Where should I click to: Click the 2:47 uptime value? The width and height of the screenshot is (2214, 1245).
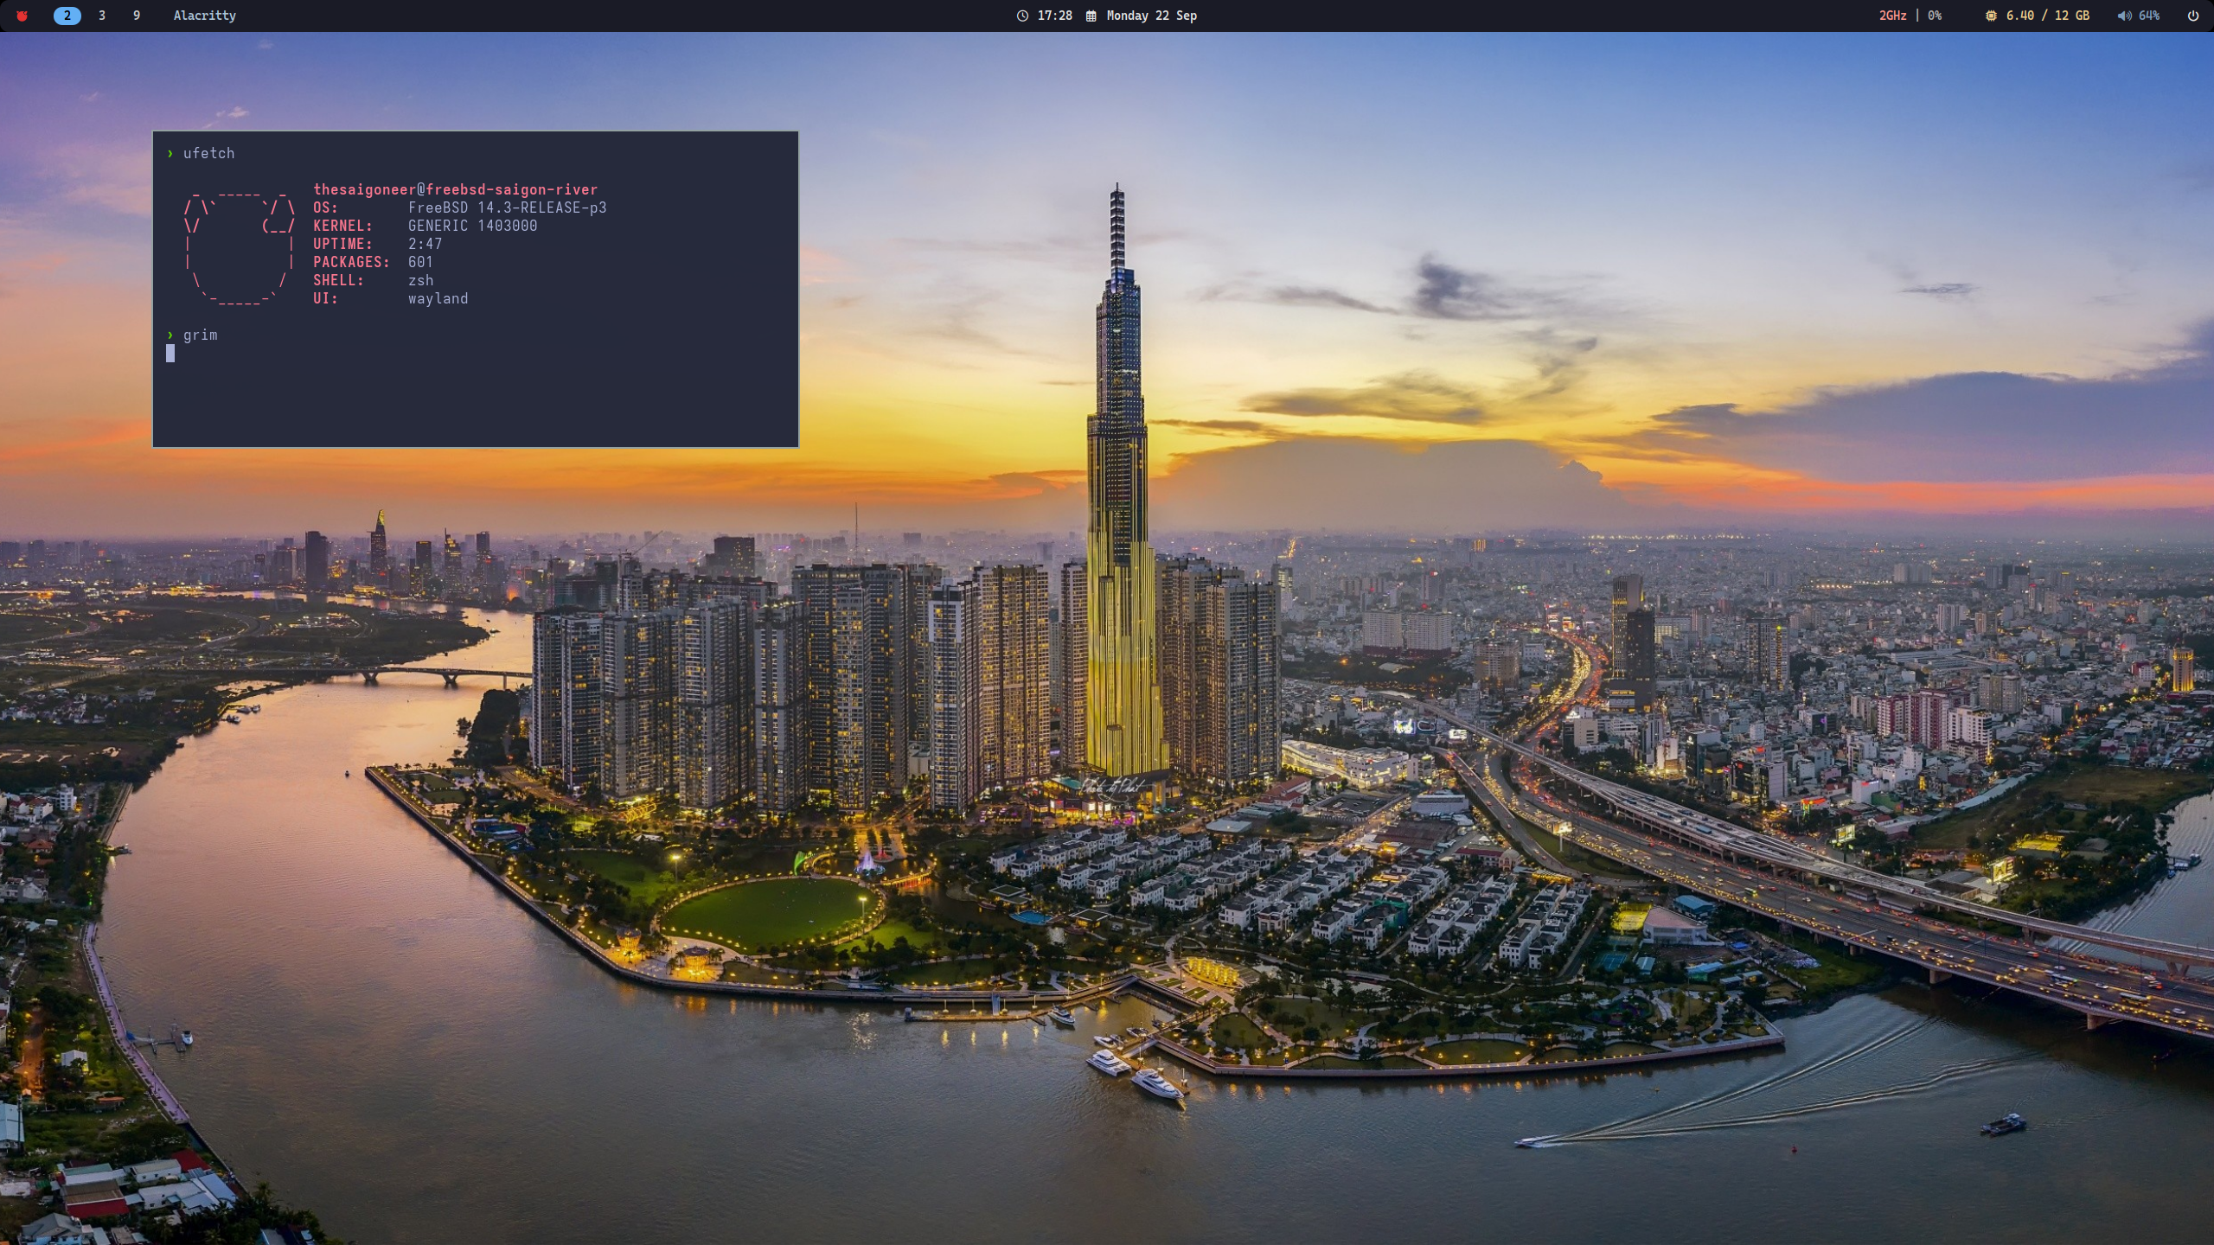[425, 244]
